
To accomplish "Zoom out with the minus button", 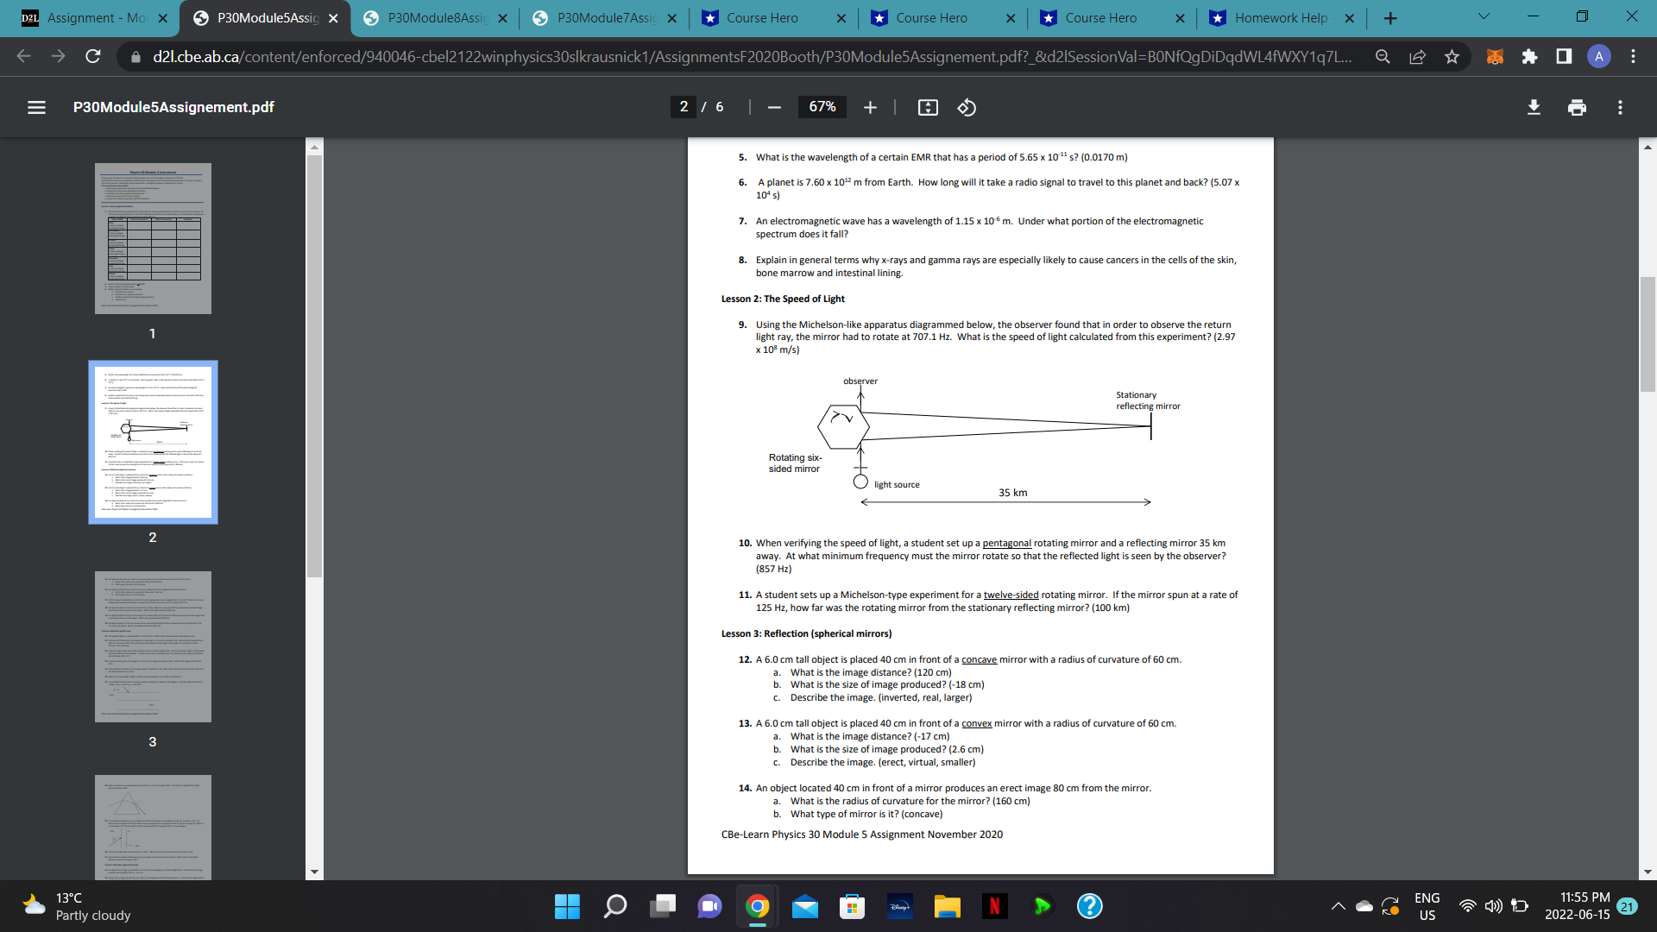I will [x=774, y=107].
